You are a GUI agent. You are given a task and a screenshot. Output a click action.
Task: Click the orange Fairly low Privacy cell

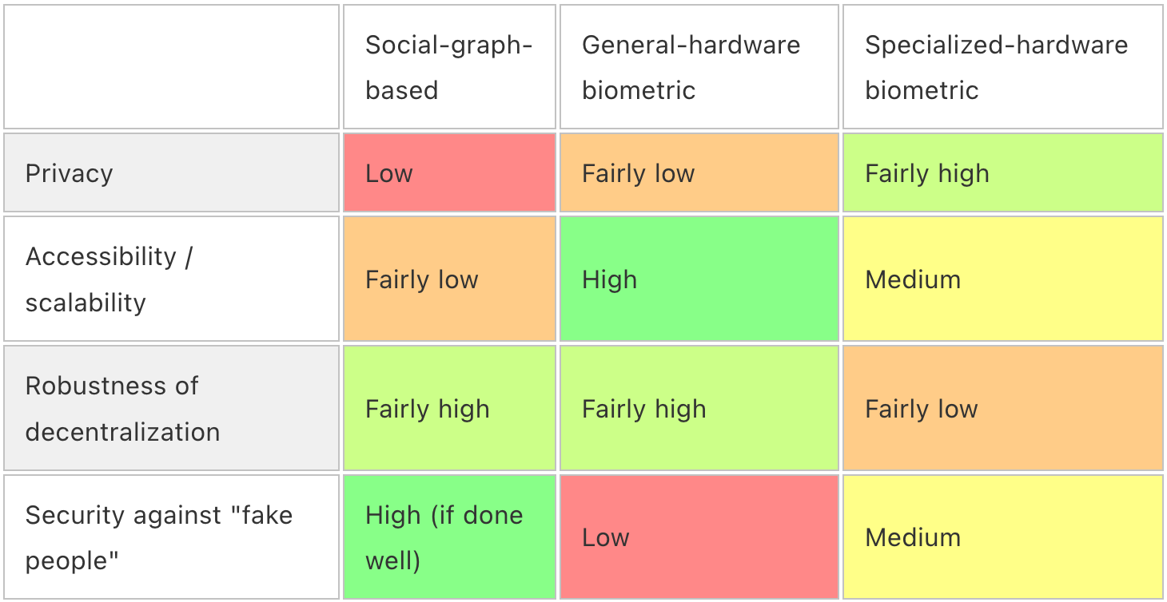699,173
